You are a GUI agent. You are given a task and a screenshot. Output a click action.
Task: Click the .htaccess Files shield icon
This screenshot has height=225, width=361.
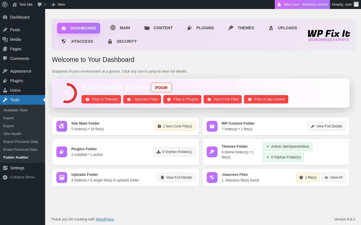(x=212, y=177)
